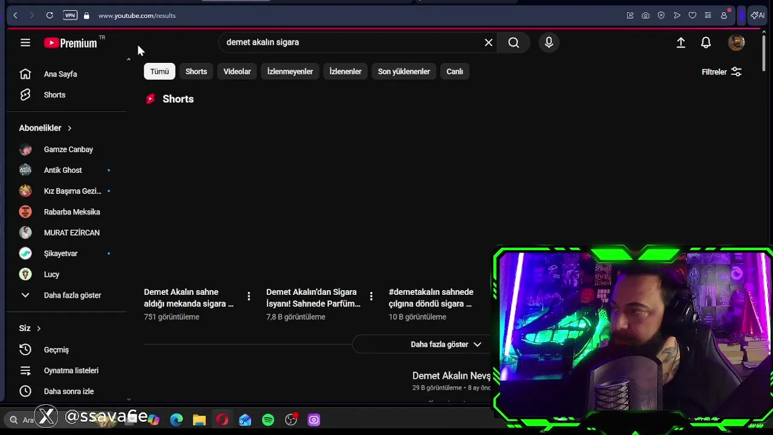Select the Canlı filter chip

pyautogui.click(x=455, y=71)
